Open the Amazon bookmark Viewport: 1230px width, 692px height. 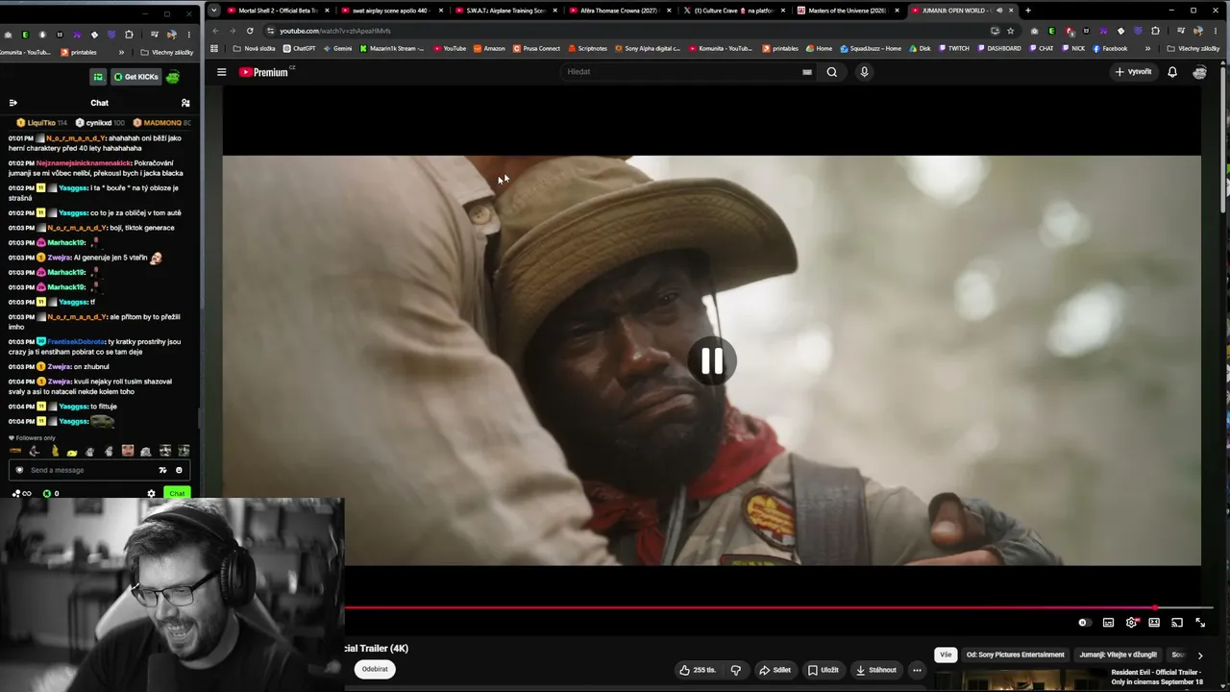click(x=489, y=48)
